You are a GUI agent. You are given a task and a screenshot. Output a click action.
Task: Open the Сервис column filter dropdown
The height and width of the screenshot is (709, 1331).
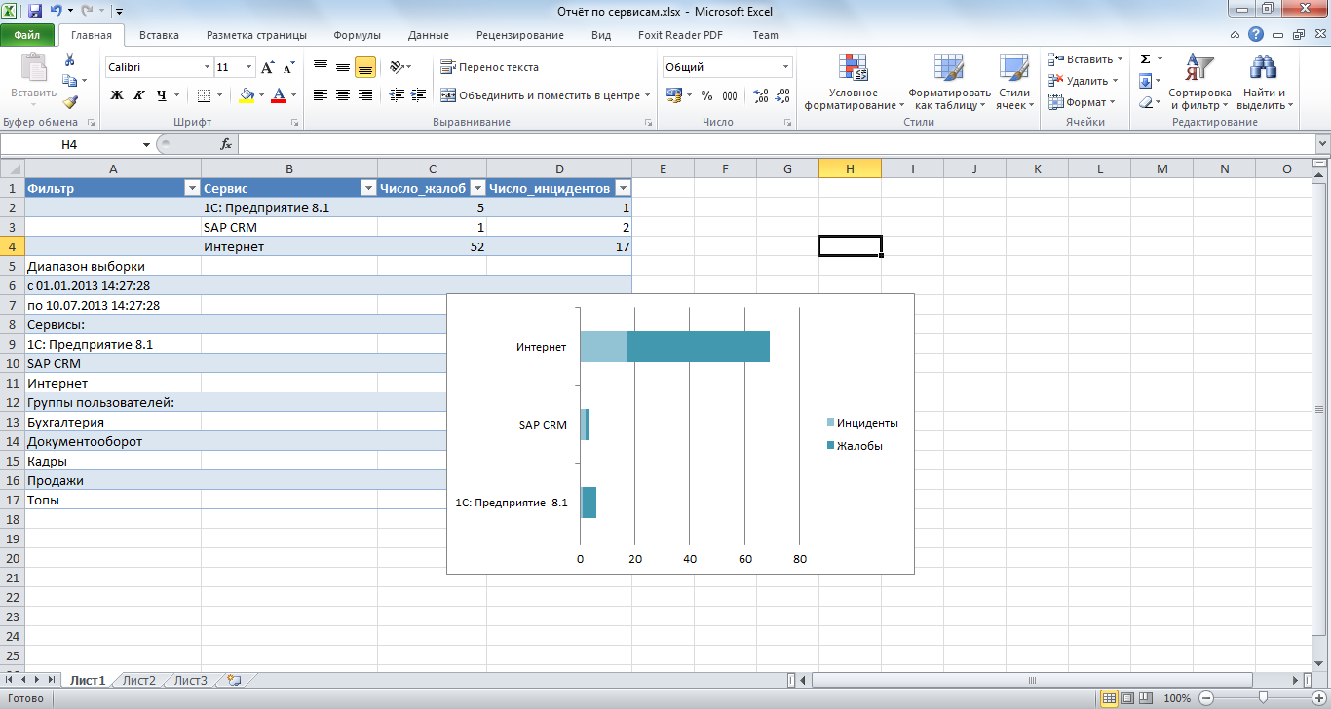point(368,188)
